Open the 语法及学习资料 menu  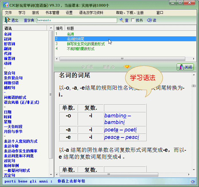click(91, 13)
